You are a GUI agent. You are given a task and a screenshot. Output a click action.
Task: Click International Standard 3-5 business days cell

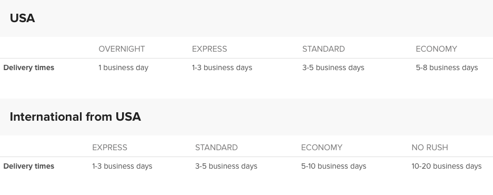[226, 167]
